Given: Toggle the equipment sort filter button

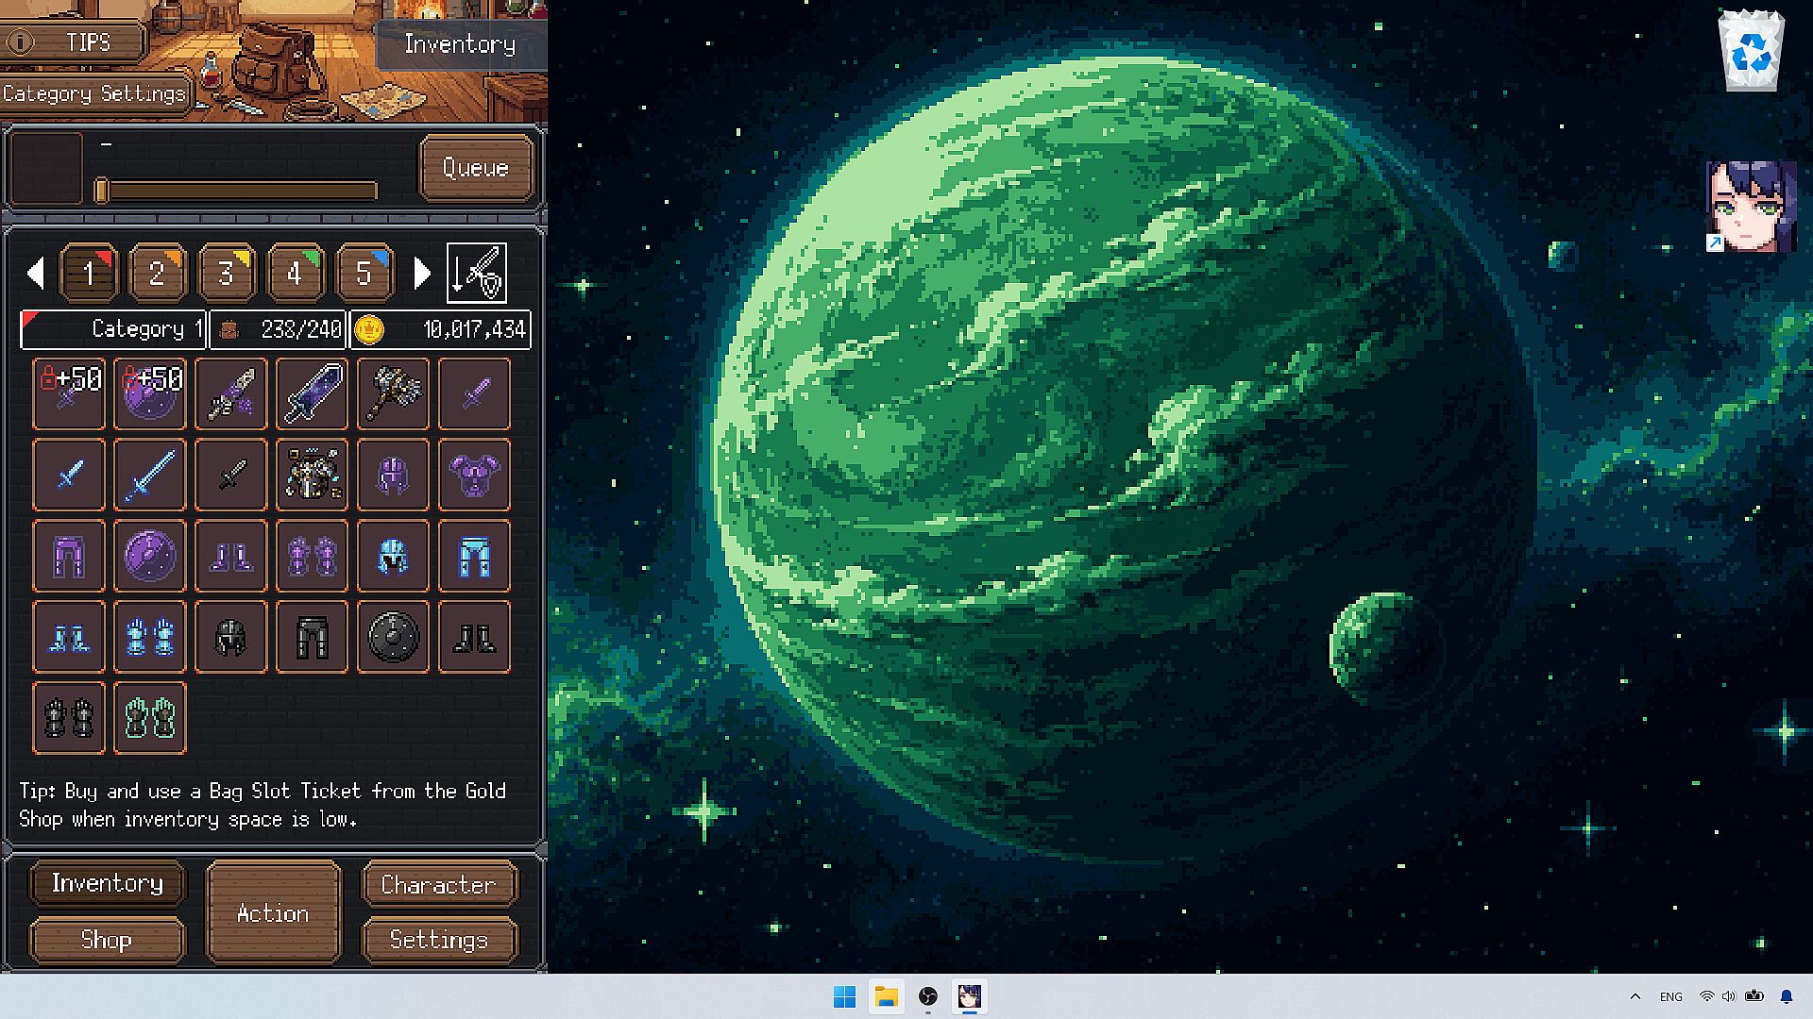Looking at the screenshot, I should [x=477, y=273].
